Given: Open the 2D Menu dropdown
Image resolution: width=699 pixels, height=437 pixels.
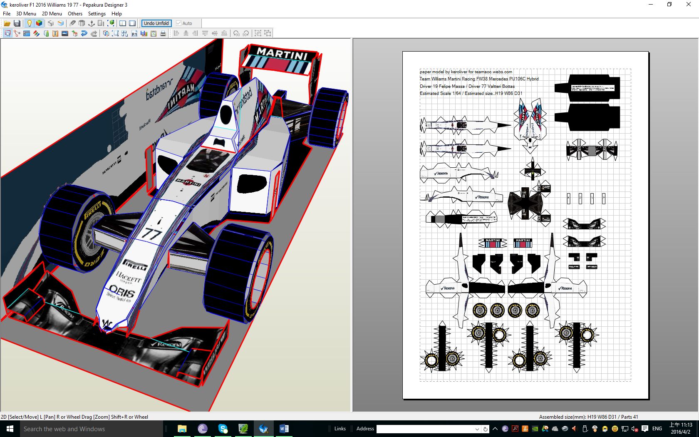Looking at the screenshot, I should click(x=52, y=13).
